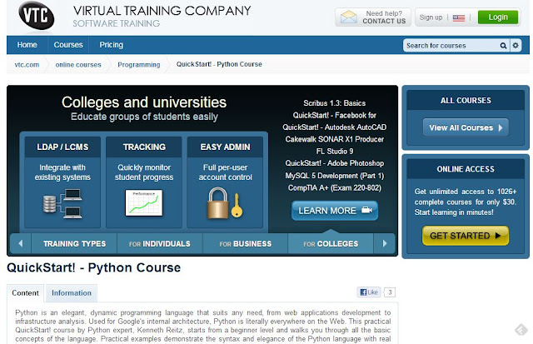Click the Sign up link
The height and width of the screenshot is (344, 533).
tap(431, 17)
